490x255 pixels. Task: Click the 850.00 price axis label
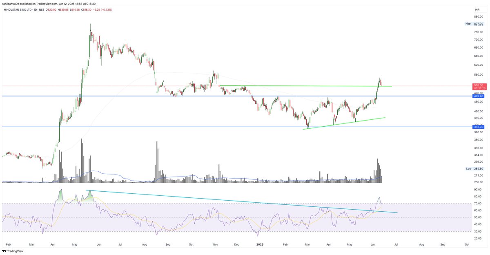(478, 16)
